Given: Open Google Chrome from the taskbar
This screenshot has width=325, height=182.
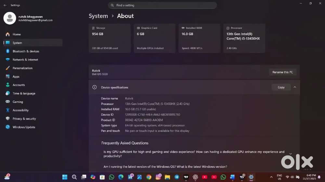Looking at the screenshot, I should [x=149, y=177].
